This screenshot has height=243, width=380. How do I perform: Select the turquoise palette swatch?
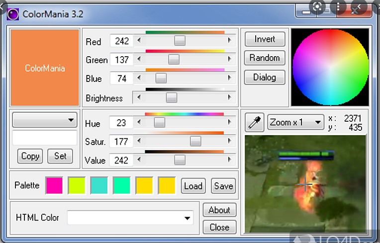point(99,185)
